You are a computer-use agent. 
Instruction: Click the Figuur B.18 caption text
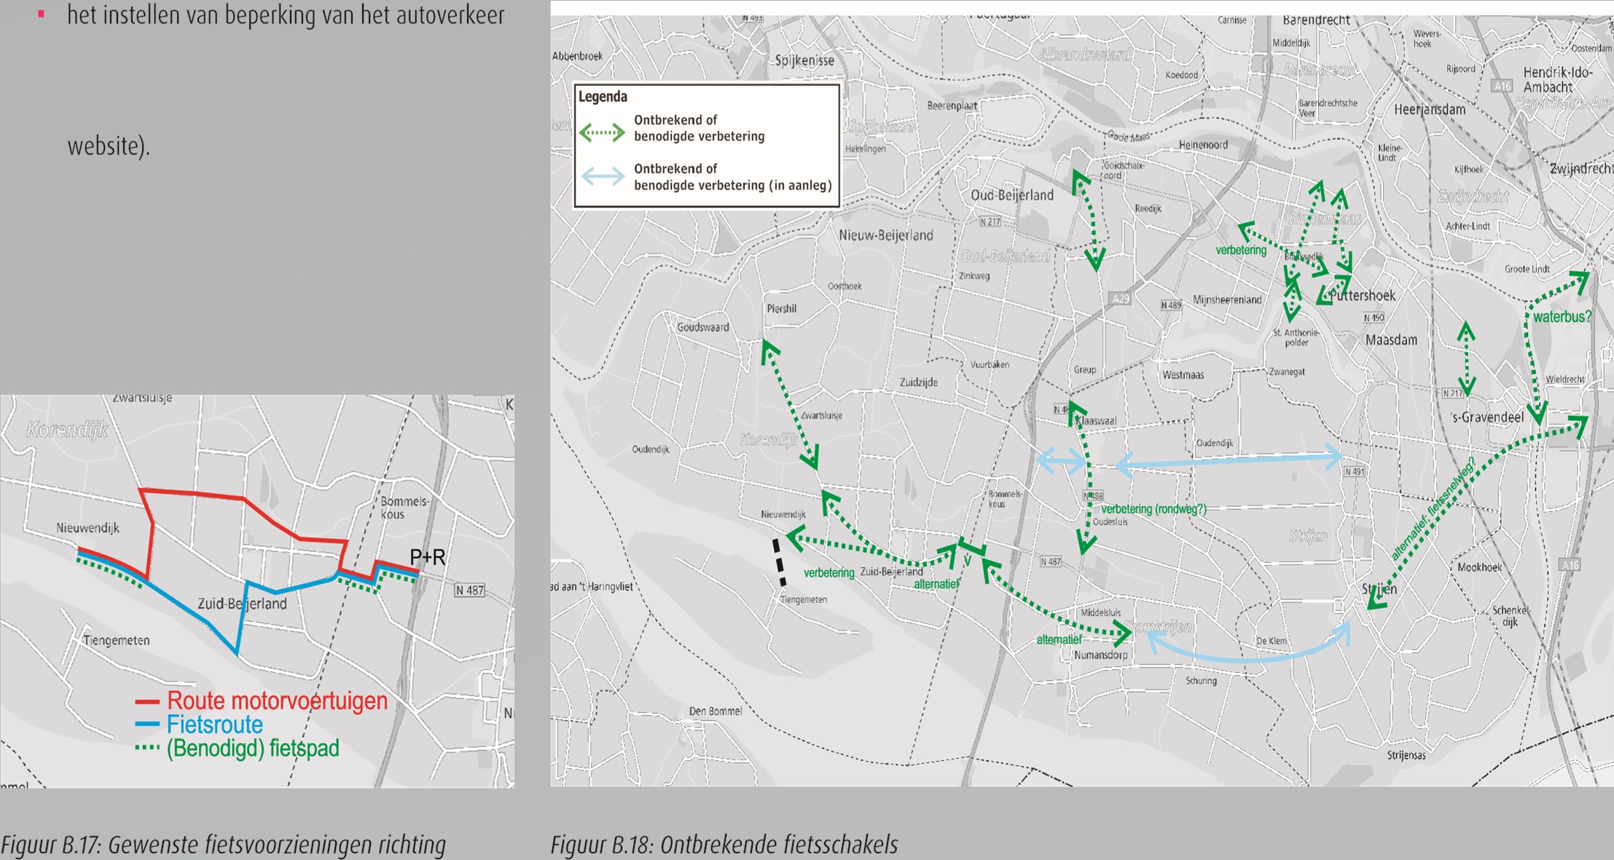coord(724,845)
